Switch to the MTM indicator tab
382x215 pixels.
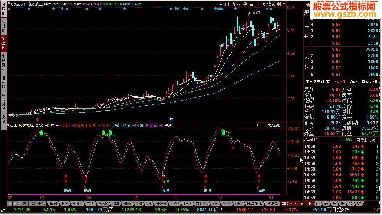click(x=227, y=204)
